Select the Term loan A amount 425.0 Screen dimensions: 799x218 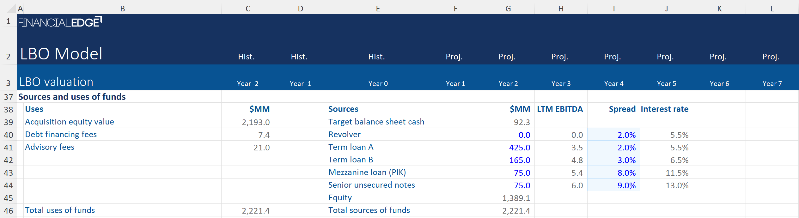pos(508,148)
